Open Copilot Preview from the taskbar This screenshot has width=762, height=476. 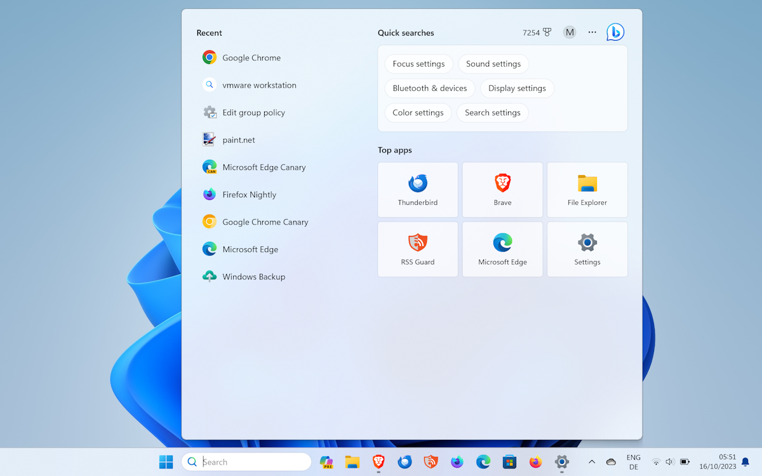pos(326,461)
